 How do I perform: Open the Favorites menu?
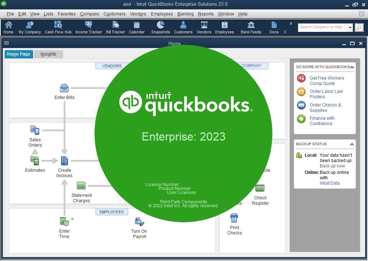[66, 14]
